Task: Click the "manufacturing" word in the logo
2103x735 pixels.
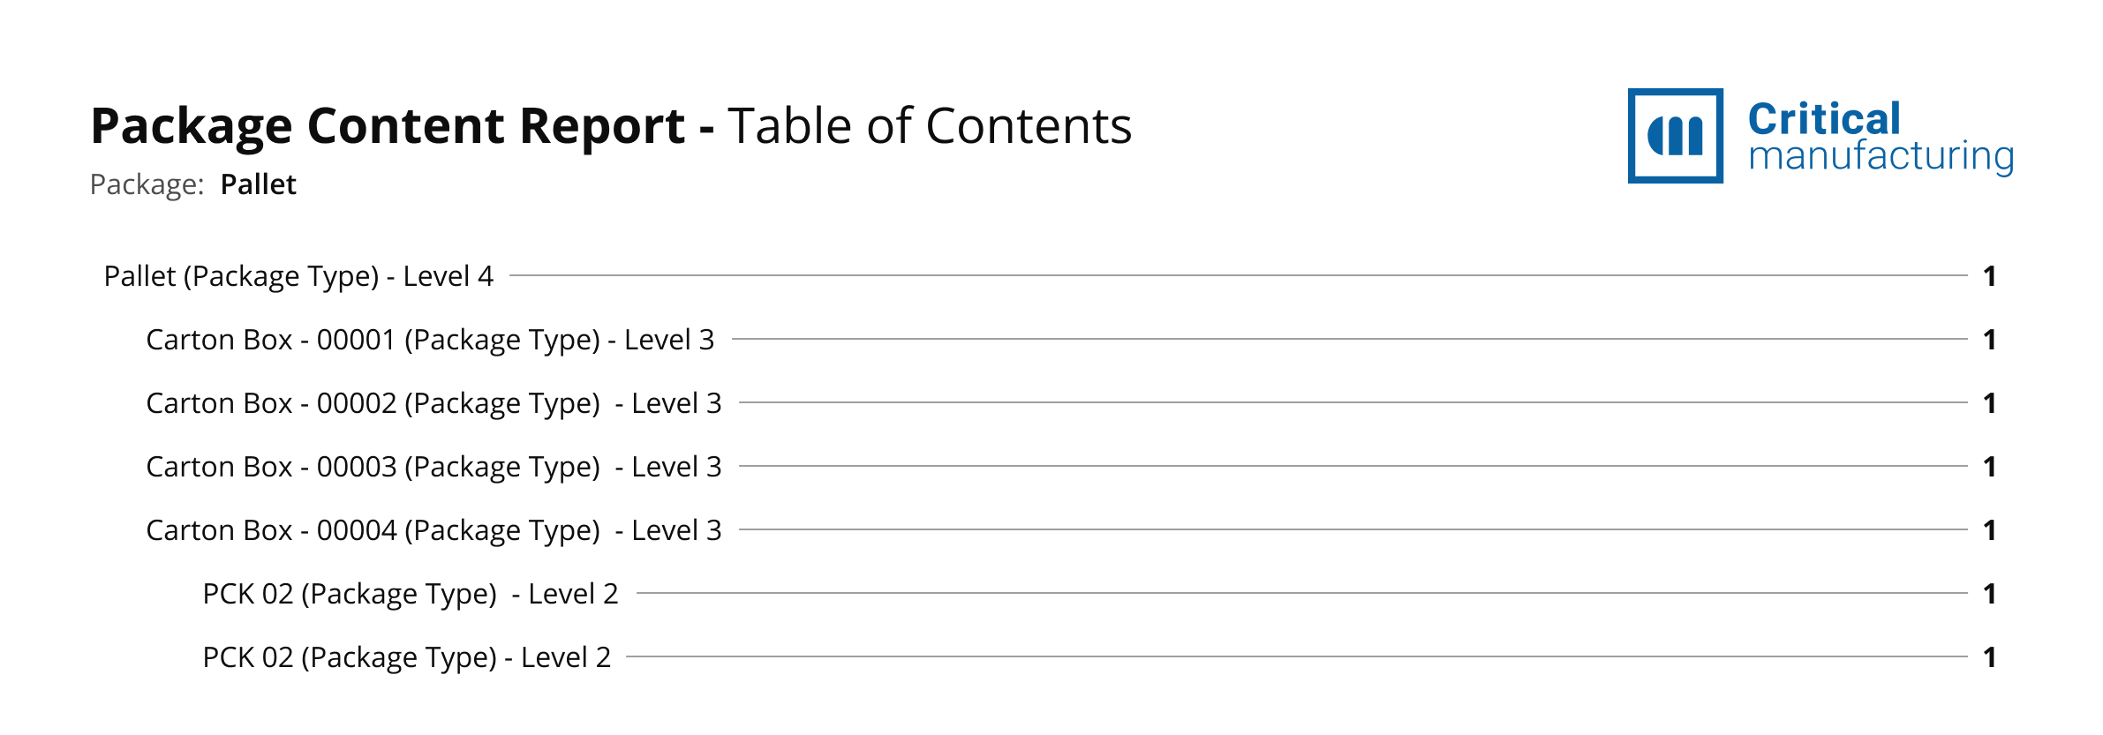Action: point(1881,156)
